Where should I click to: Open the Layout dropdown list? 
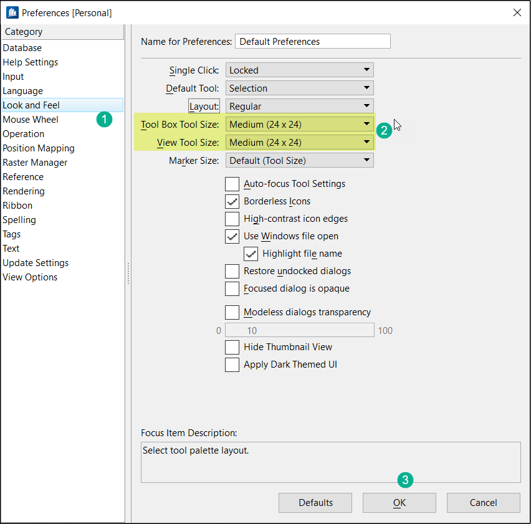click(x=299, y=107)
